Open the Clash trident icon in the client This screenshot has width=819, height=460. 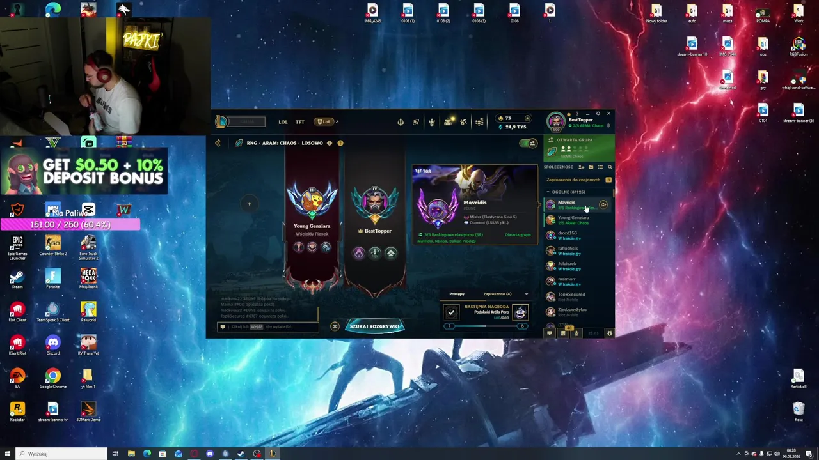click(x=401, y=121)
